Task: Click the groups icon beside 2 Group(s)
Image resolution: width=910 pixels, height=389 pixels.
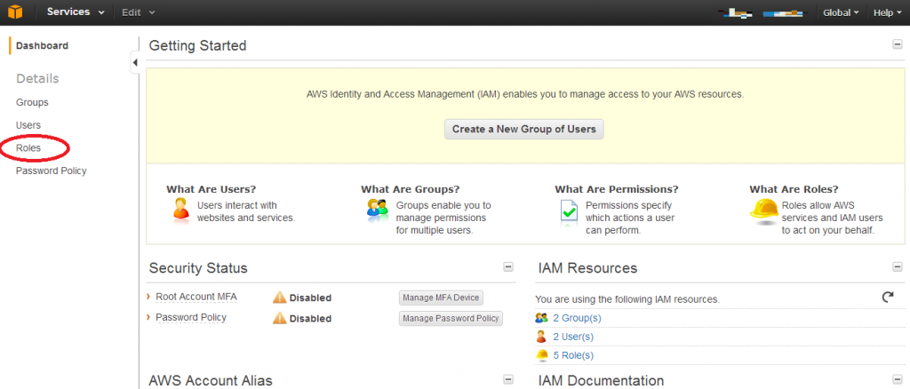Action: (541, 318)
